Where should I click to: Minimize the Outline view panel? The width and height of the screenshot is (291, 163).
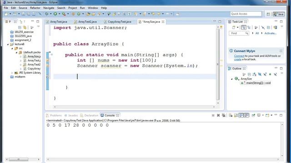click(276, 68)
